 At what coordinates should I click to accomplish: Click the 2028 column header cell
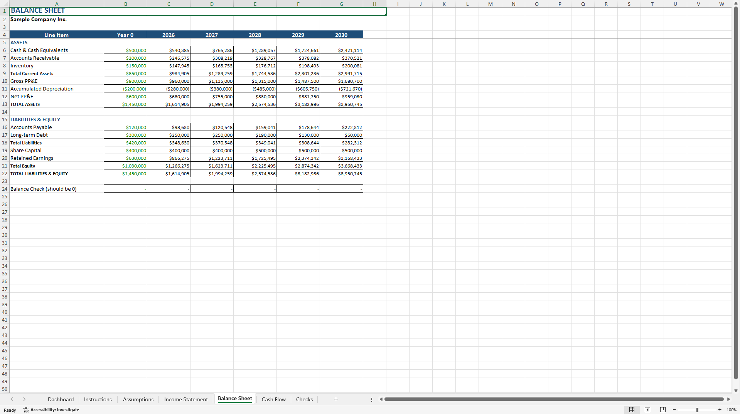[x=255, y=35]
